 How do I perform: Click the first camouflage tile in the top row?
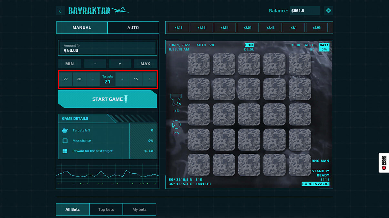point(199,64)
